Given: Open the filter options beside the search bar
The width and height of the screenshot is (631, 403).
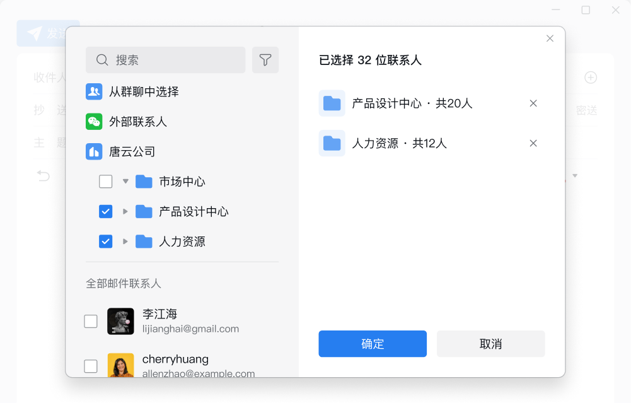Looking at the screenshot, I should point(265,59).
